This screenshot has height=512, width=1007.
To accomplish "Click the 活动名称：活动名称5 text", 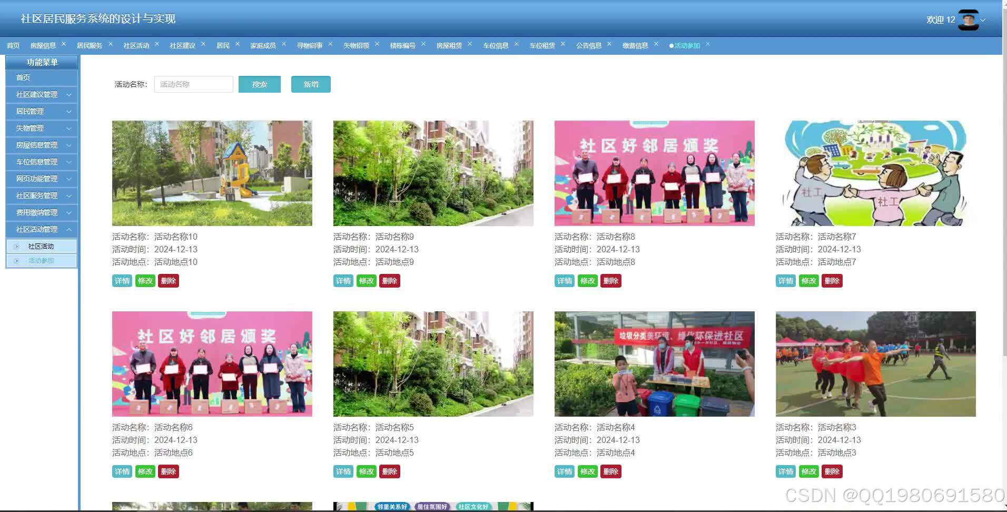I will pos(373,427).
